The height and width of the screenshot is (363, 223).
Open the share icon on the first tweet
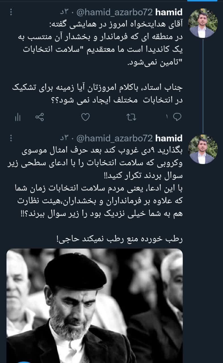click(40, 117)
